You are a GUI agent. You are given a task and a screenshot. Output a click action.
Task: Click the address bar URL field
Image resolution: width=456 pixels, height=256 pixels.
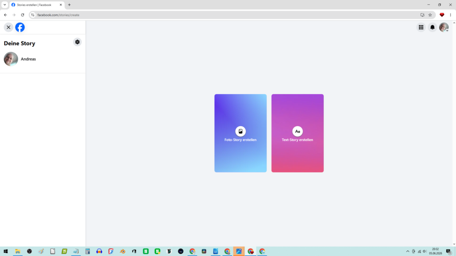click(227, 15)
